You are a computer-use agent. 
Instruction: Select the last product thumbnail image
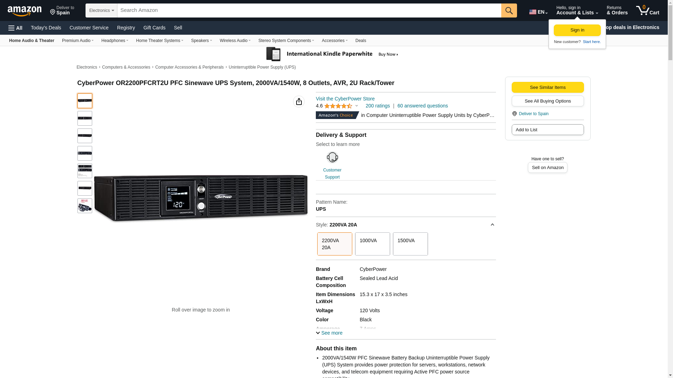tap(85, 206)
